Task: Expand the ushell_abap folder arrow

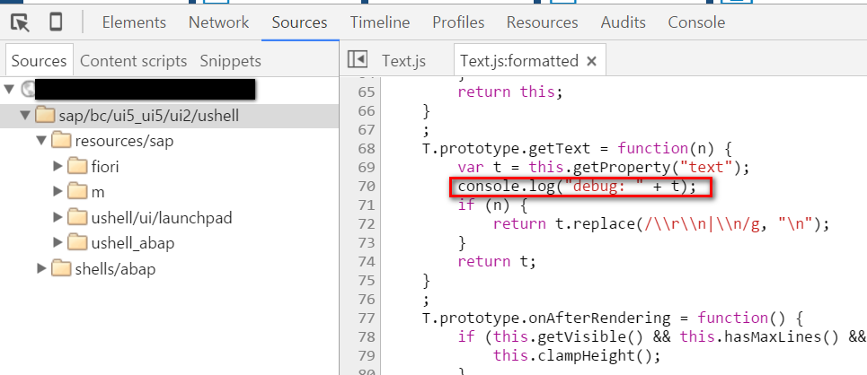Action: click(58, 243)
